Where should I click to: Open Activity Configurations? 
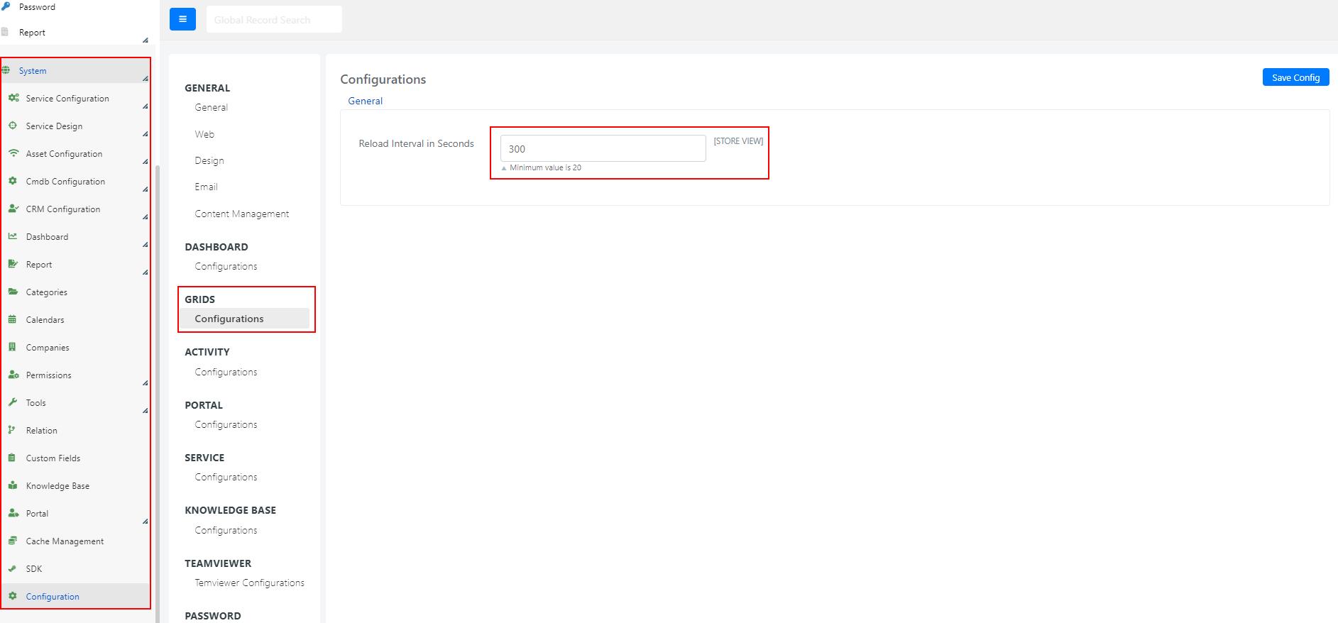pos(226,372)
